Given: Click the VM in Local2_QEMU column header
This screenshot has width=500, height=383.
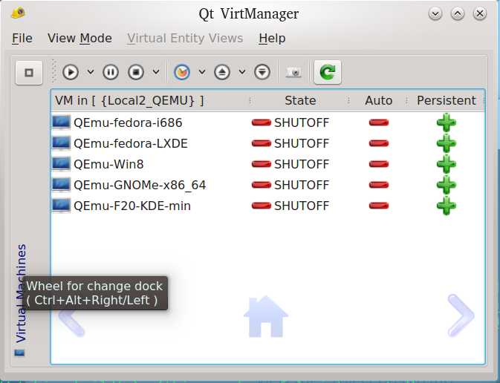Looking at the screenshot, I should coord(151,101).
